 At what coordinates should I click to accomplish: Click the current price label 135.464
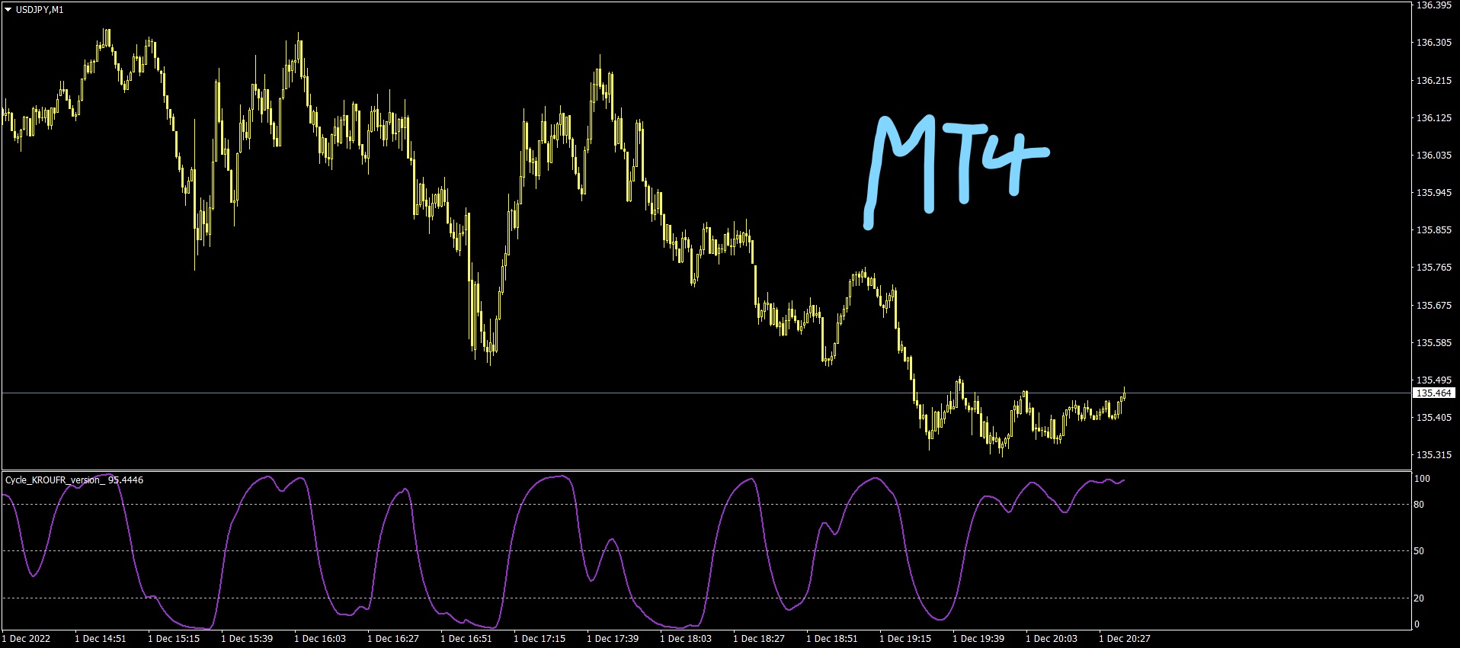coord(1433,393)
